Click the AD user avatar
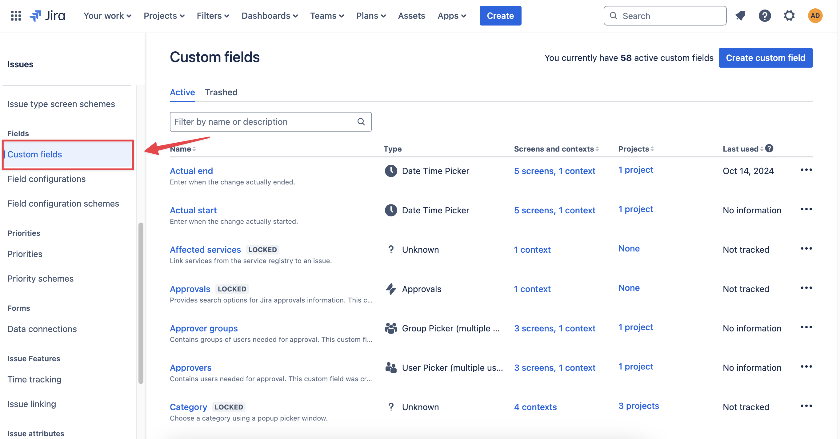The width and height of the screenshot is (840, 439). 815,16
